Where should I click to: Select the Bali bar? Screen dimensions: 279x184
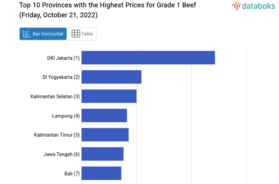[101, 173]
